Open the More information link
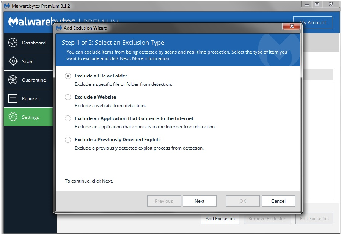Image resolution: width=341 pixels, height=235 pixels. point(151,58)
